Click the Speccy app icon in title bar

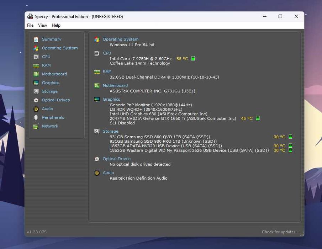pos(30,16)
